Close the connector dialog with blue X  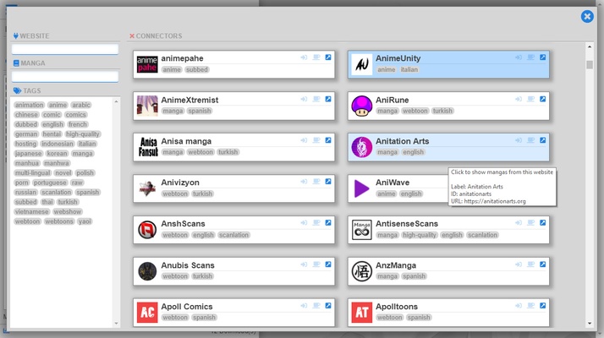[x=587, y=17]
